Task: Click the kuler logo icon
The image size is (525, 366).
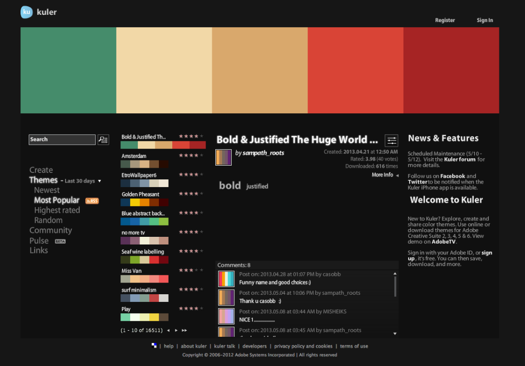Action: coord(27,12)
